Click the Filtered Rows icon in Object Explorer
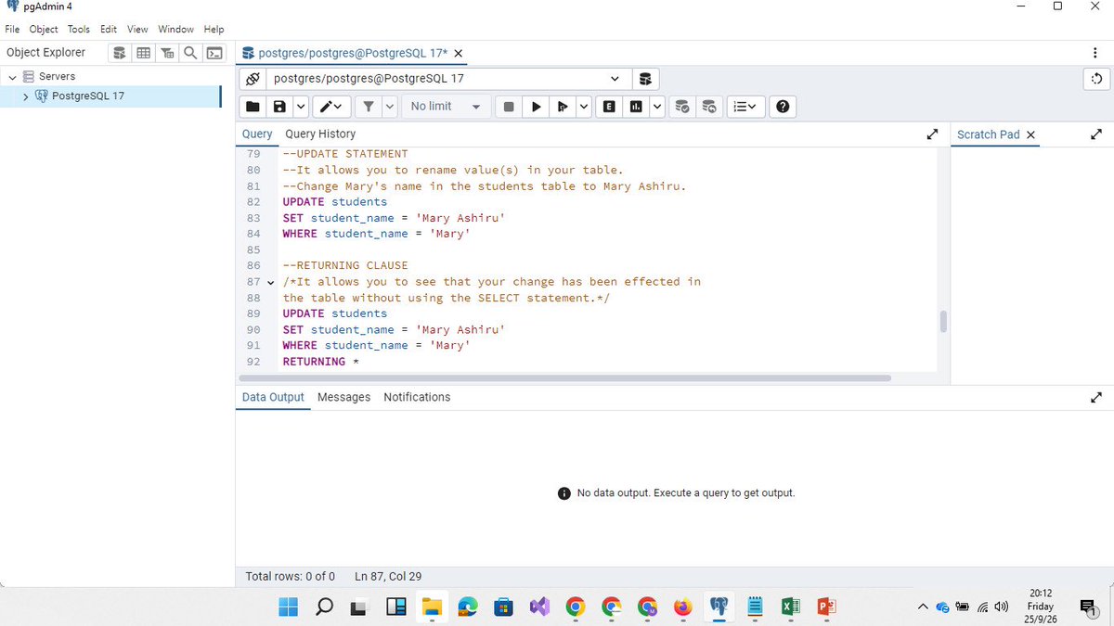1114x626 pixels. click(x=167, y=53)
